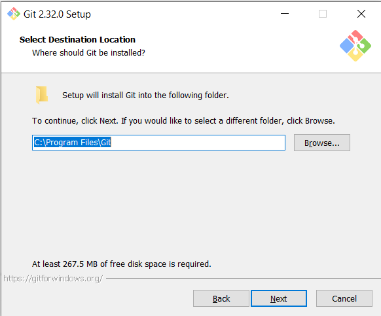Click the 'To continue, click Next' instruction text
Viewport: 381px width, 316px height.
[x=183, y=121]
